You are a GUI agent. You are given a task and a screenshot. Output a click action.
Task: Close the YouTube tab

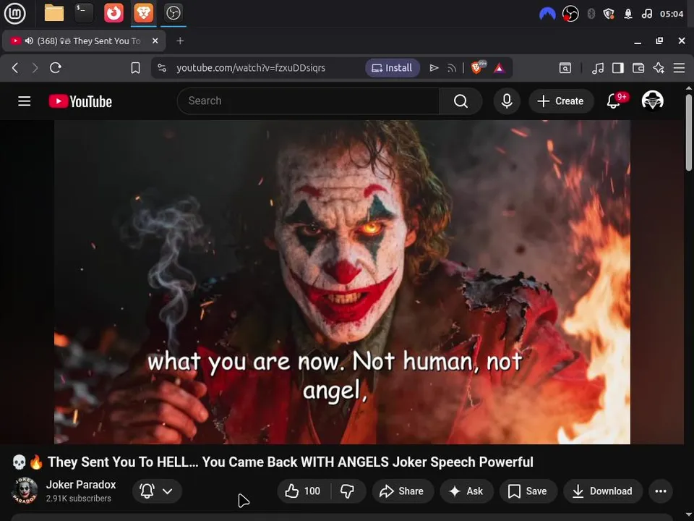tap(155, 41)
